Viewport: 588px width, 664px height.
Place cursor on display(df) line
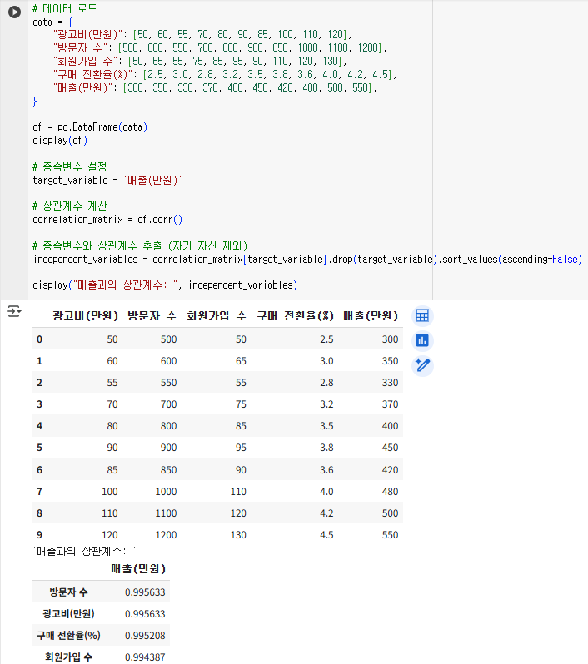coord(60,140)
